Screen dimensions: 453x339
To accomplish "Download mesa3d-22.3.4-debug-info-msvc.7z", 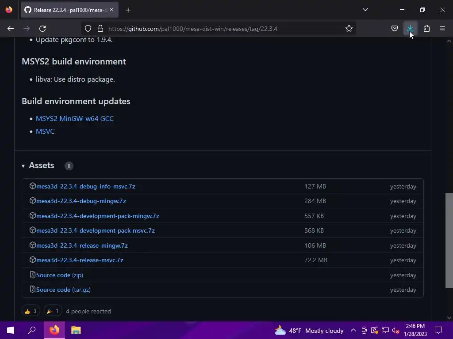I will click(x=86, y=186).
